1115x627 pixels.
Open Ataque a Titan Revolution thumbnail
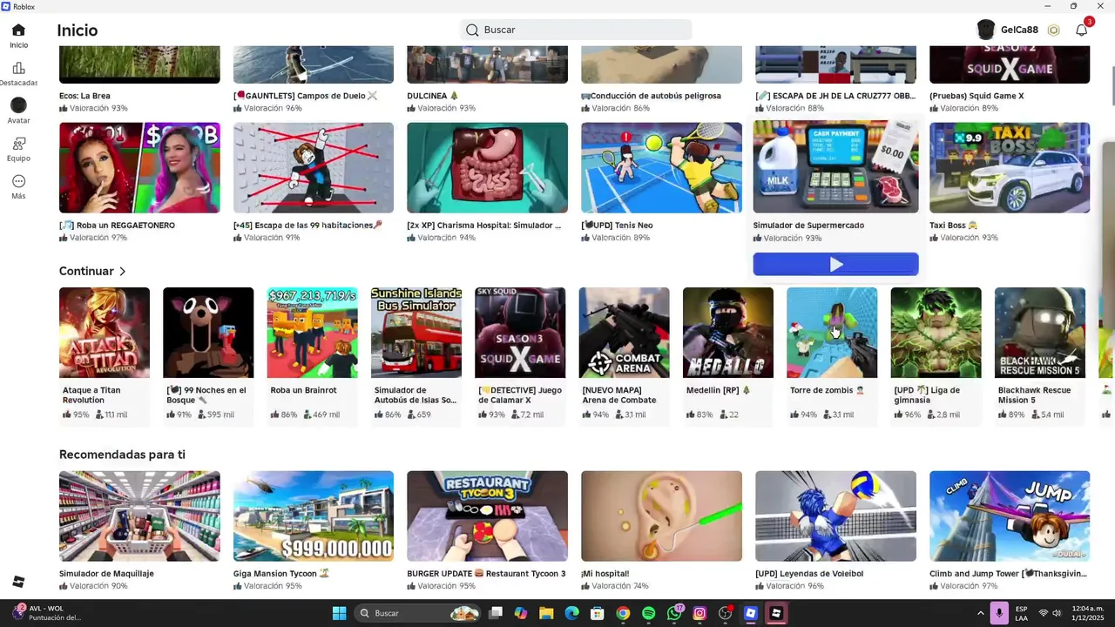pos(105,333)
